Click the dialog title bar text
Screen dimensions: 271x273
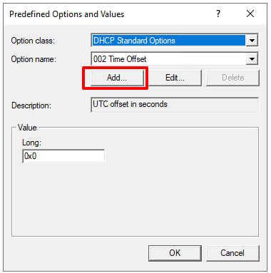[x=67, y=14]
